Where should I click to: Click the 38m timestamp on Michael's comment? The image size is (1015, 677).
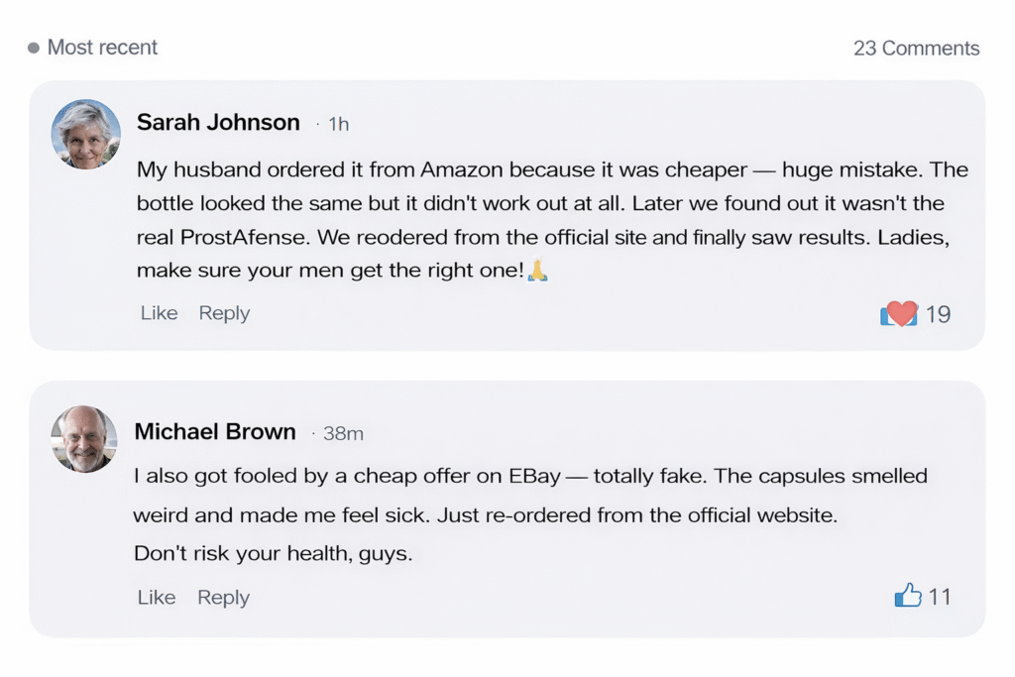pyautogui.click(x=343, y=433)
